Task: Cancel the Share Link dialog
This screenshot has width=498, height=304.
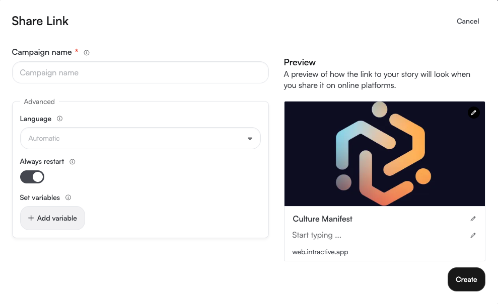Action: [468, 21]
